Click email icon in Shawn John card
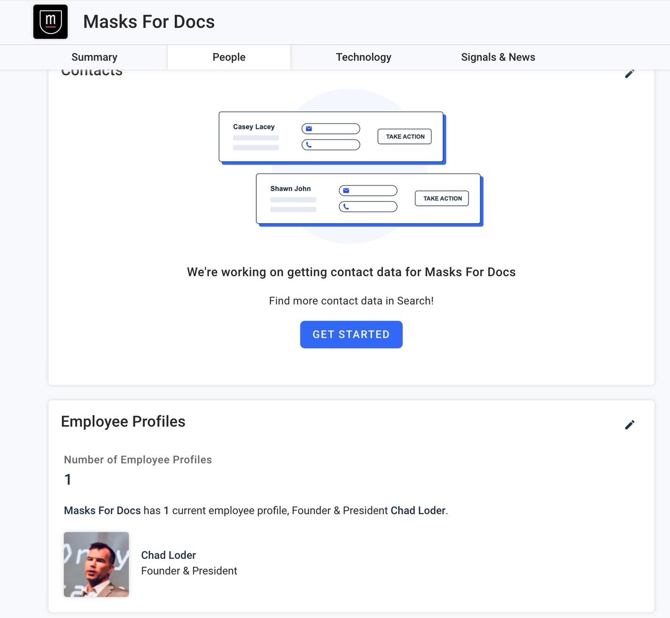 [x=346, y=191]
